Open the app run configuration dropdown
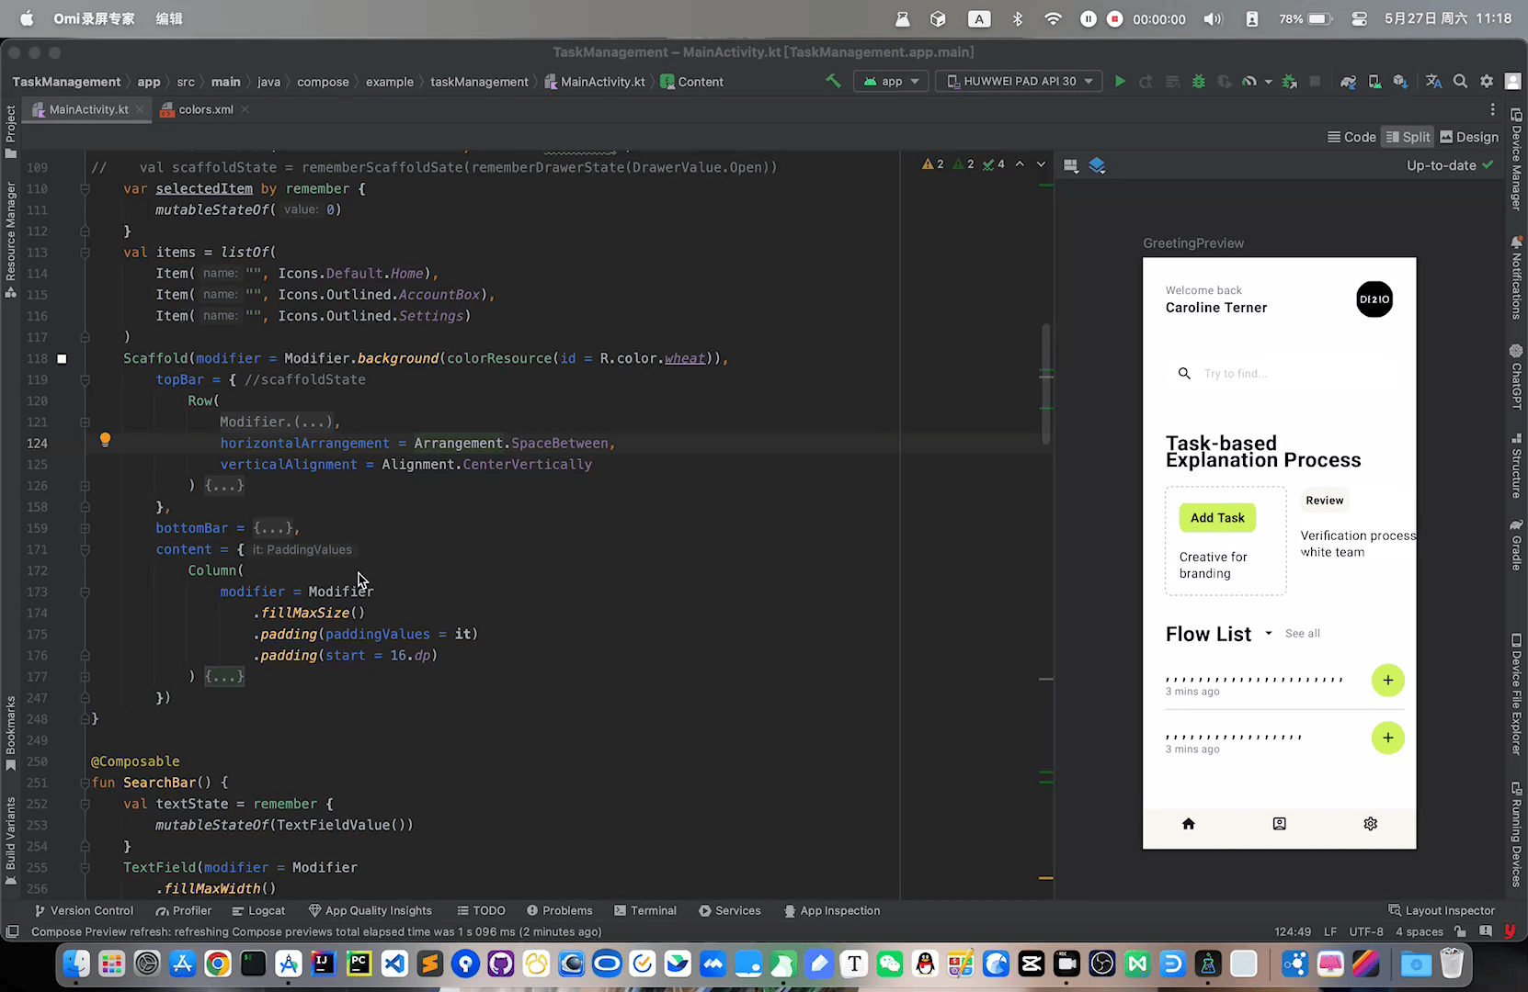Image resolution: width=1528 pixels, height=992 pixels. point(891,82)
